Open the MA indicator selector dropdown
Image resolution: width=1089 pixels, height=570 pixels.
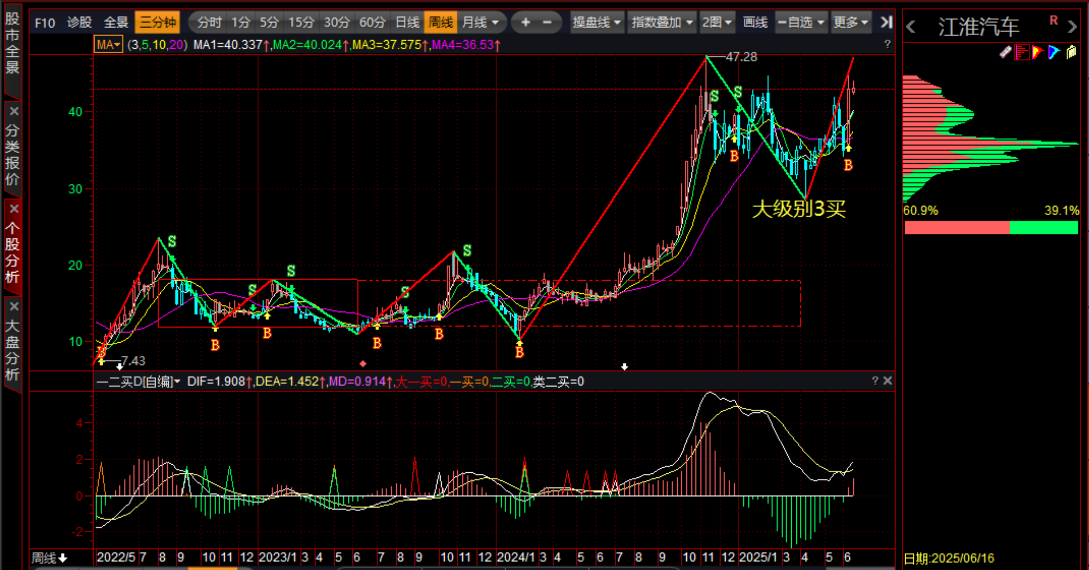(x=108, y=45)
